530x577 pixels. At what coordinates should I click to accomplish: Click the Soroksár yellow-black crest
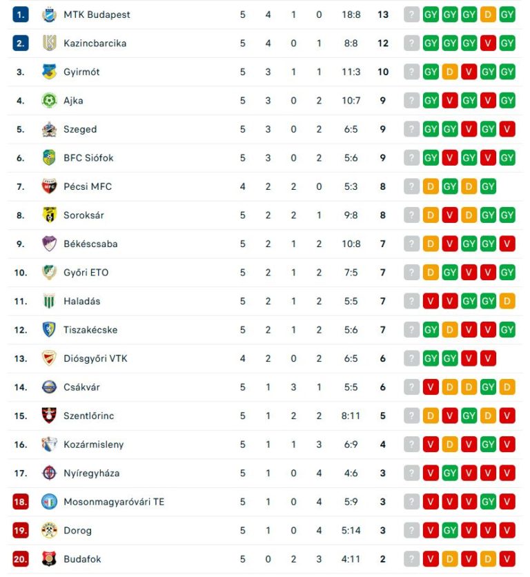[x=49, y=215]
